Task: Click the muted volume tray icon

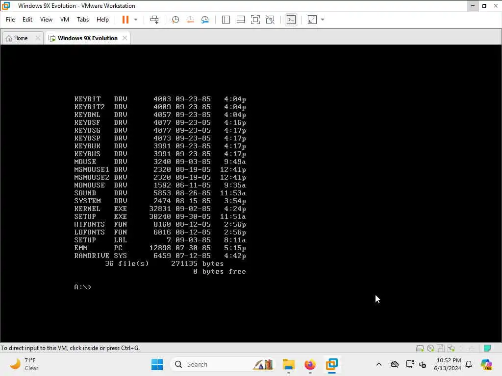Action: tap(423, 364)
